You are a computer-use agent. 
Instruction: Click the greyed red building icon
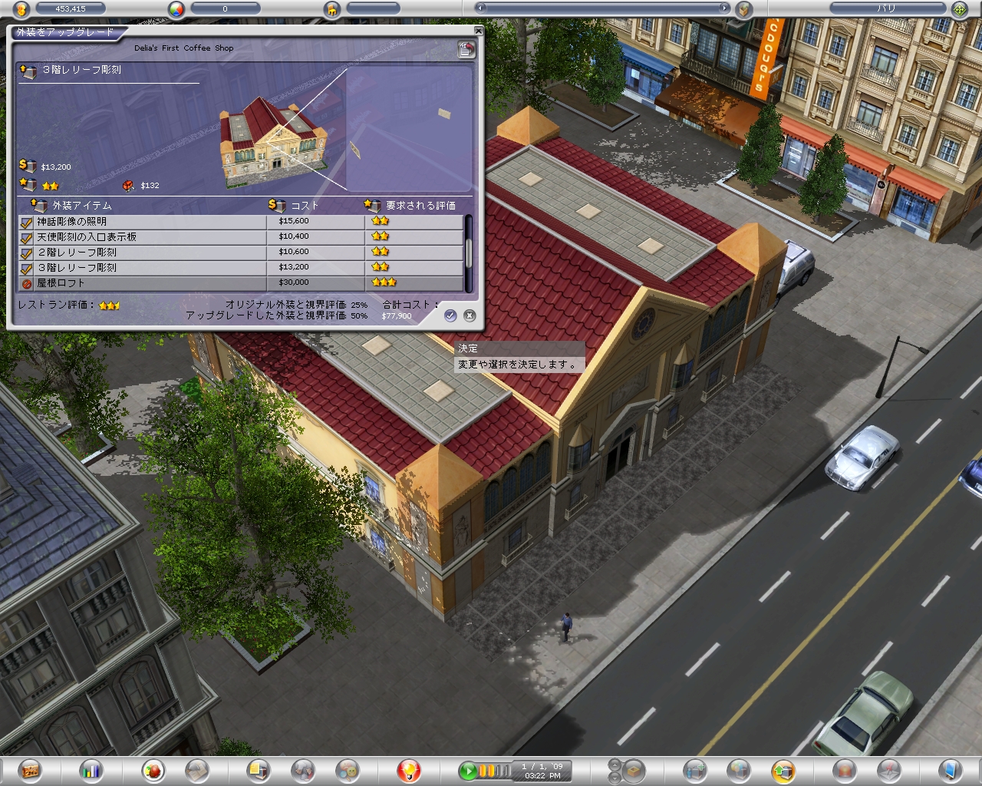pos(845,770)
